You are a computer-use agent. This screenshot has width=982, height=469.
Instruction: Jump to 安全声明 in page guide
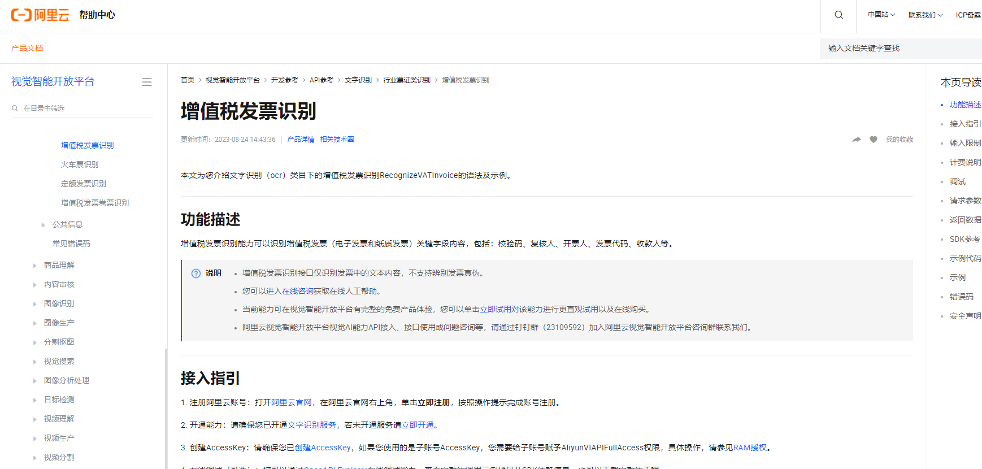click(x=966, y=316)
